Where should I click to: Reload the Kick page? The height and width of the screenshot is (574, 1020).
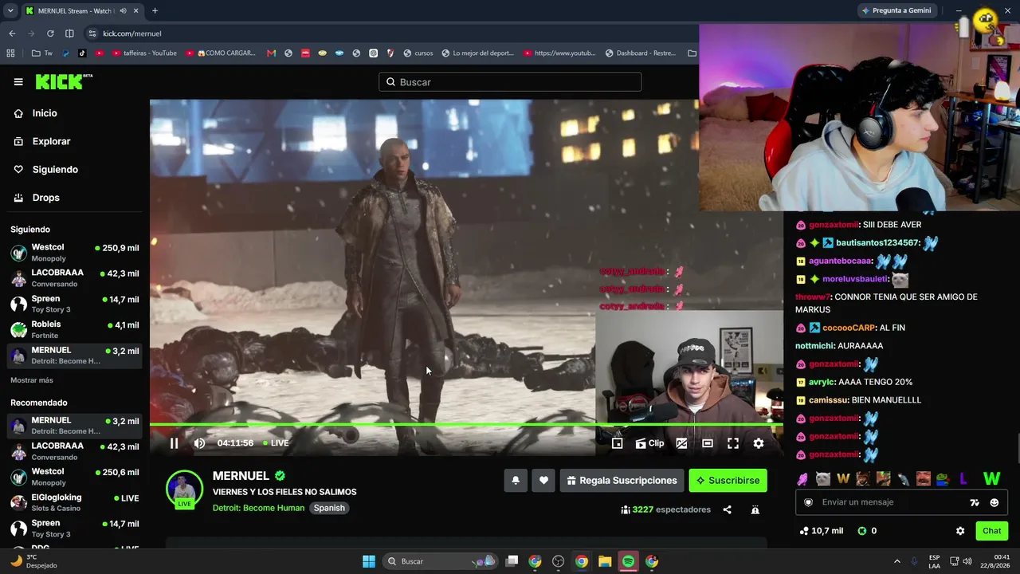pos(50,33)
